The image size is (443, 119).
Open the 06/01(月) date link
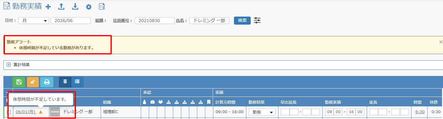point(26,112)
